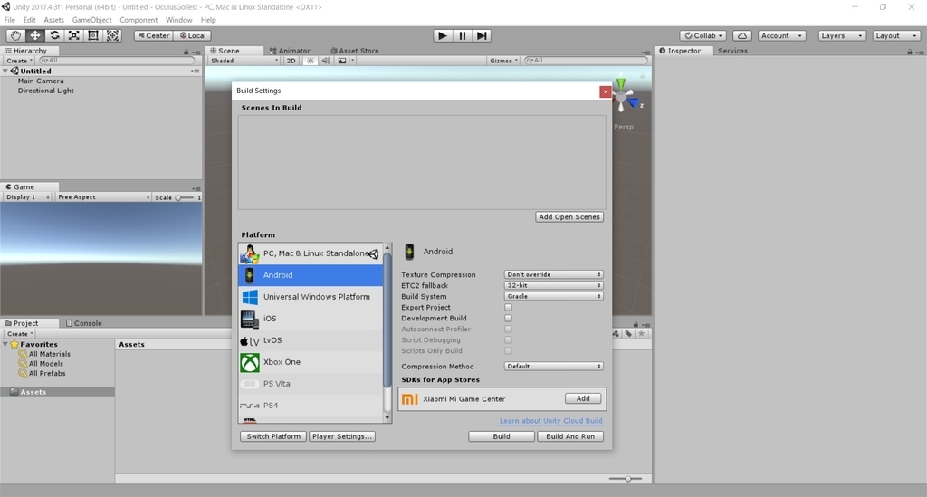Screen dimensions: 927x497
Task: Click the Android platform icon
Action: click(x=250, y=275)
